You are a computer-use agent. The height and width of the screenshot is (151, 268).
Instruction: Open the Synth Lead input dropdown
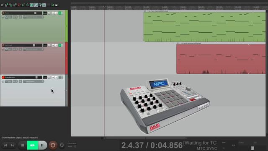click(33, 49)
